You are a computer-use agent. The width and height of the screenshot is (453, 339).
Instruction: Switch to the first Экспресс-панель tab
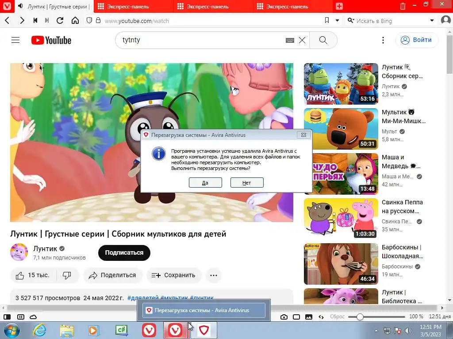(133, 6)
